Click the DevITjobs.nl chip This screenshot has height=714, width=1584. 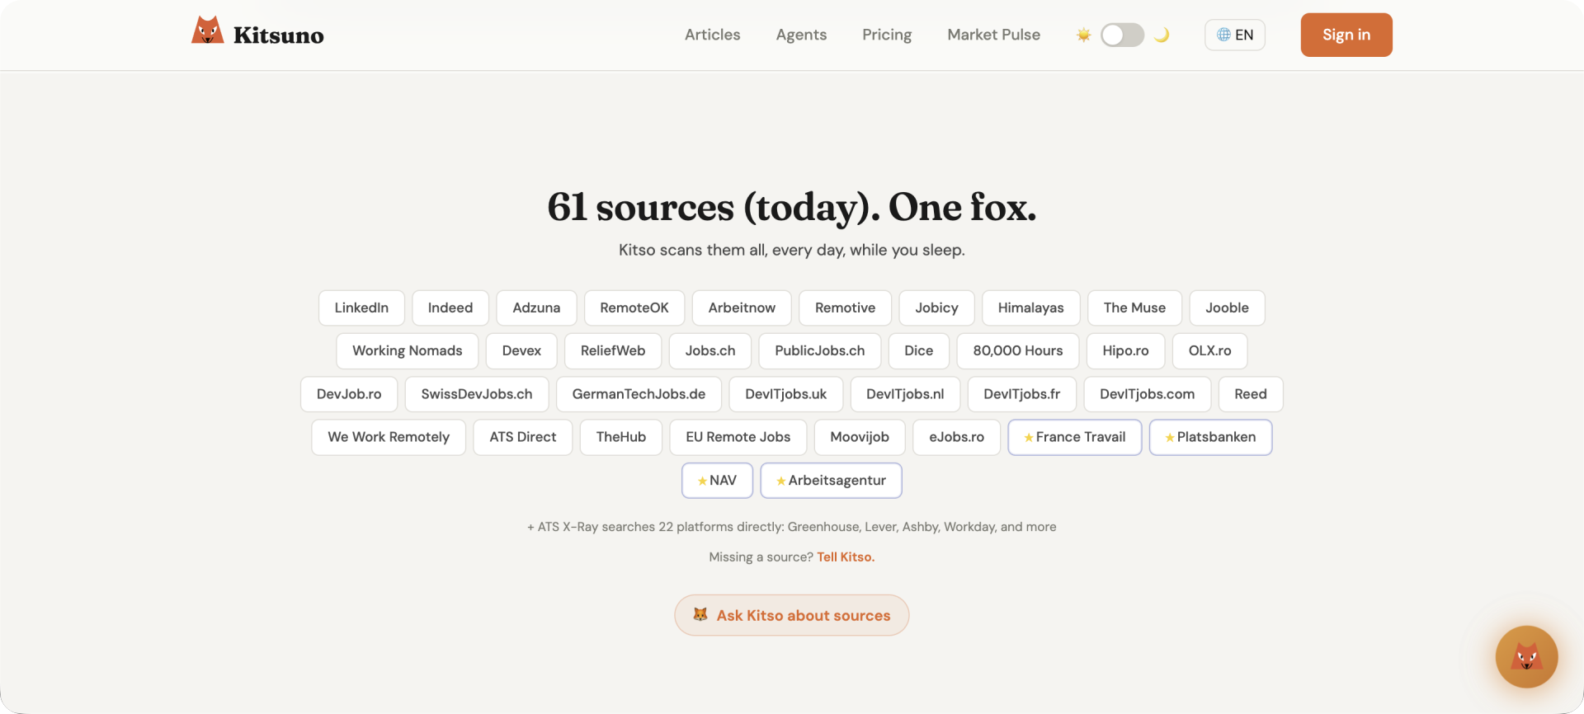[x=905, y=394]
